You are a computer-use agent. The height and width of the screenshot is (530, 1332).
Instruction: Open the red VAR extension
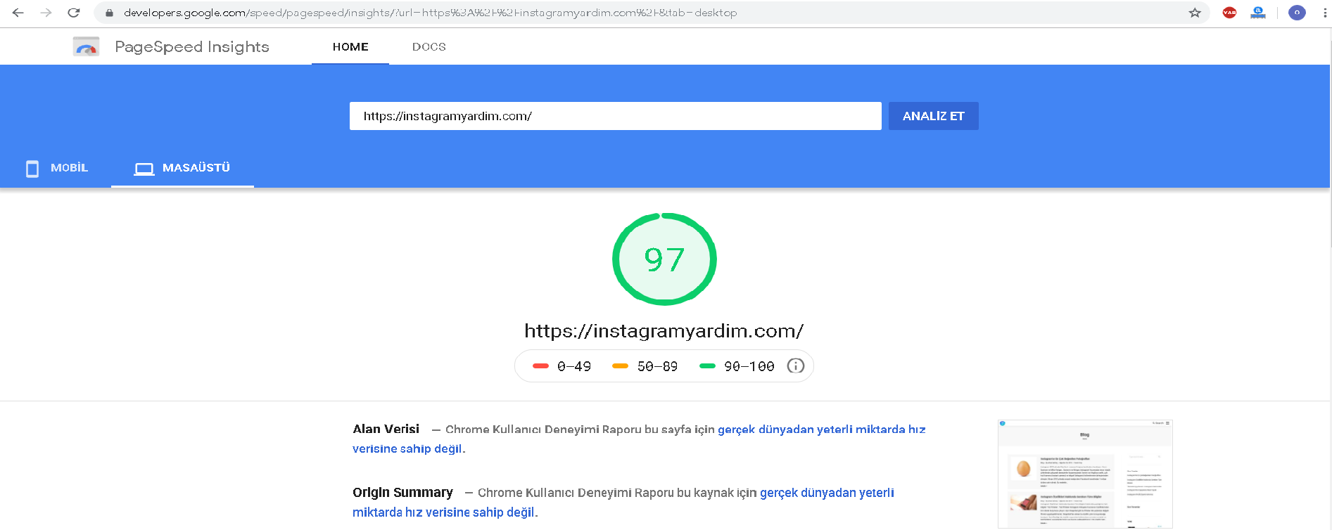click(x=1229, y=13)
